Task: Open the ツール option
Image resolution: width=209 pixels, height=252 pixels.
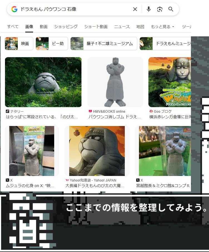Action: [x=186, y=27]
